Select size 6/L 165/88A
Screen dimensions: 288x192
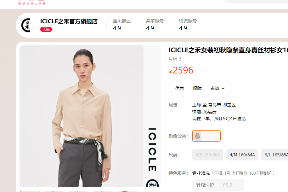tap(274, 155)
